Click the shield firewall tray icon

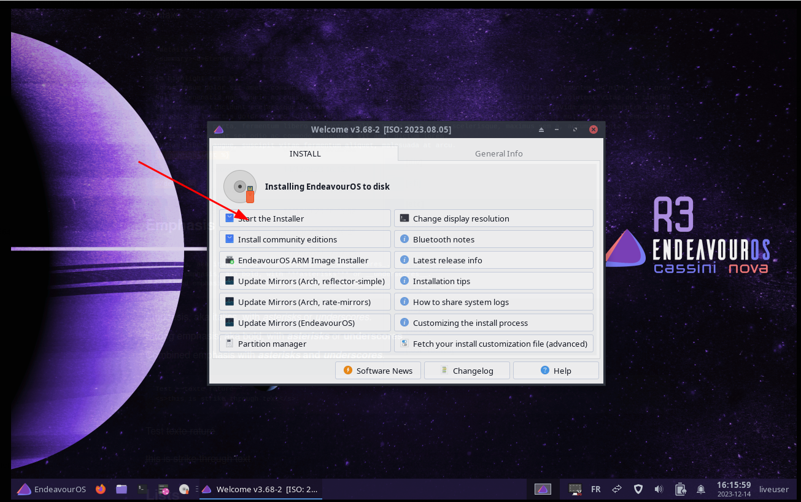[x=638, y=489]
